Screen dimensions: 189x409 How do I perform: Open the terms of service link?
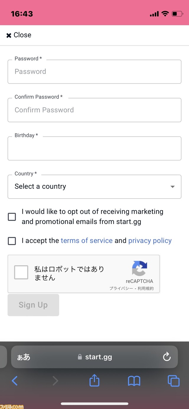pos(87,241)
